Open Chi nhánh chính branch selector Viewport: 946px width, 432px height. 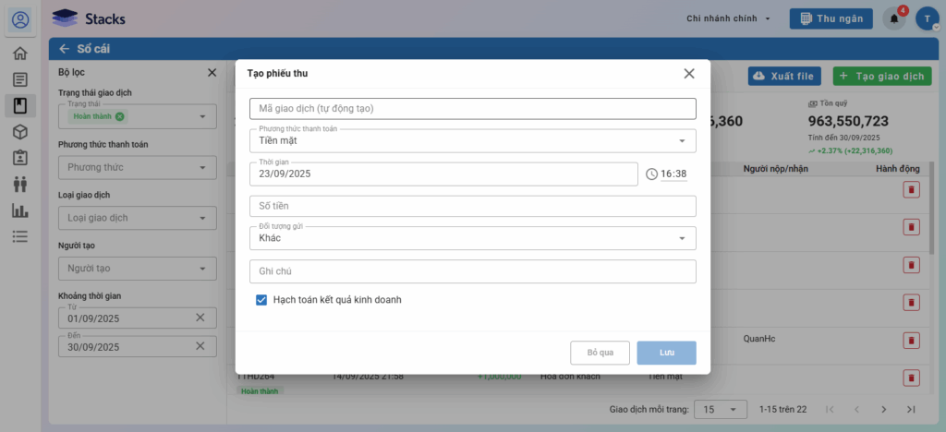click(x=728, y=18)
